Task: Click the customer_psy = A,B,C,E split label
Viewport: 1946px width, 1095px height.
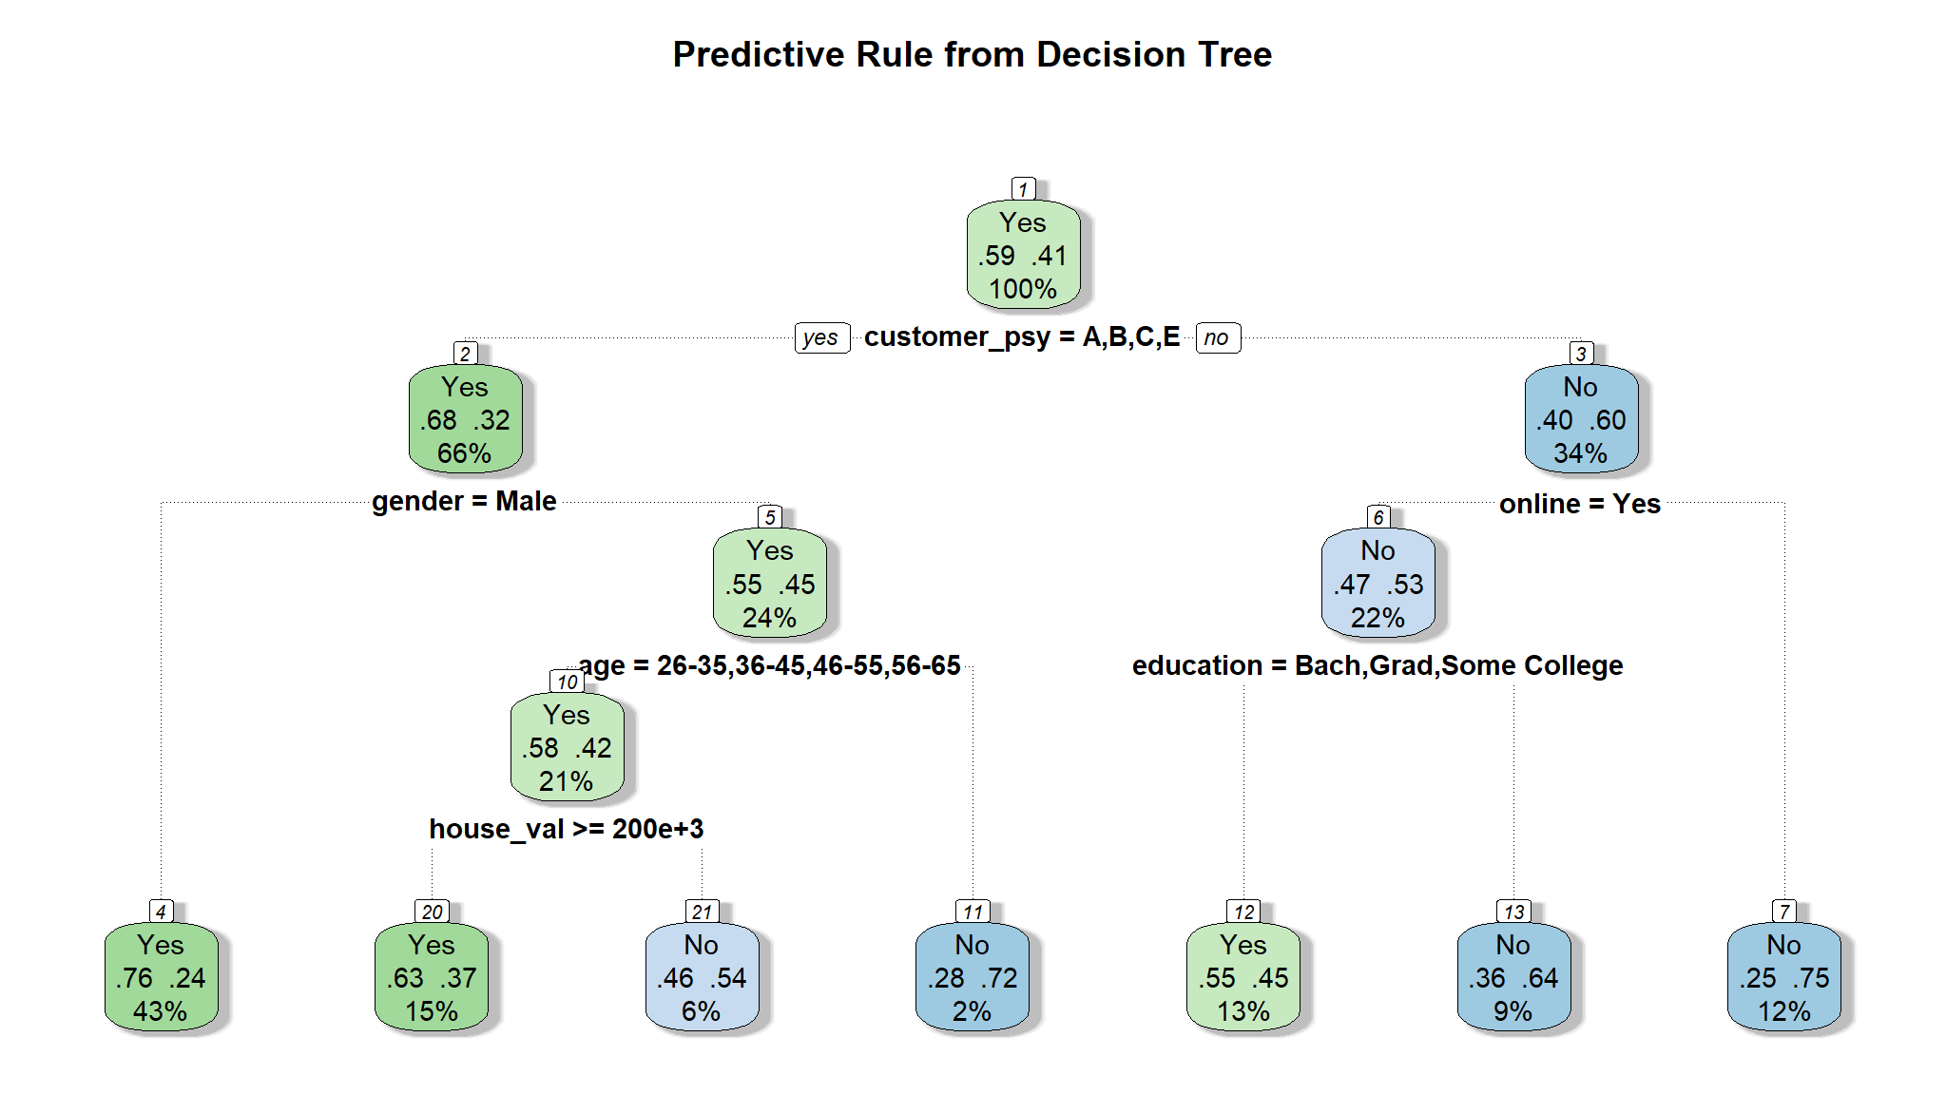Action: [1022, 336]
